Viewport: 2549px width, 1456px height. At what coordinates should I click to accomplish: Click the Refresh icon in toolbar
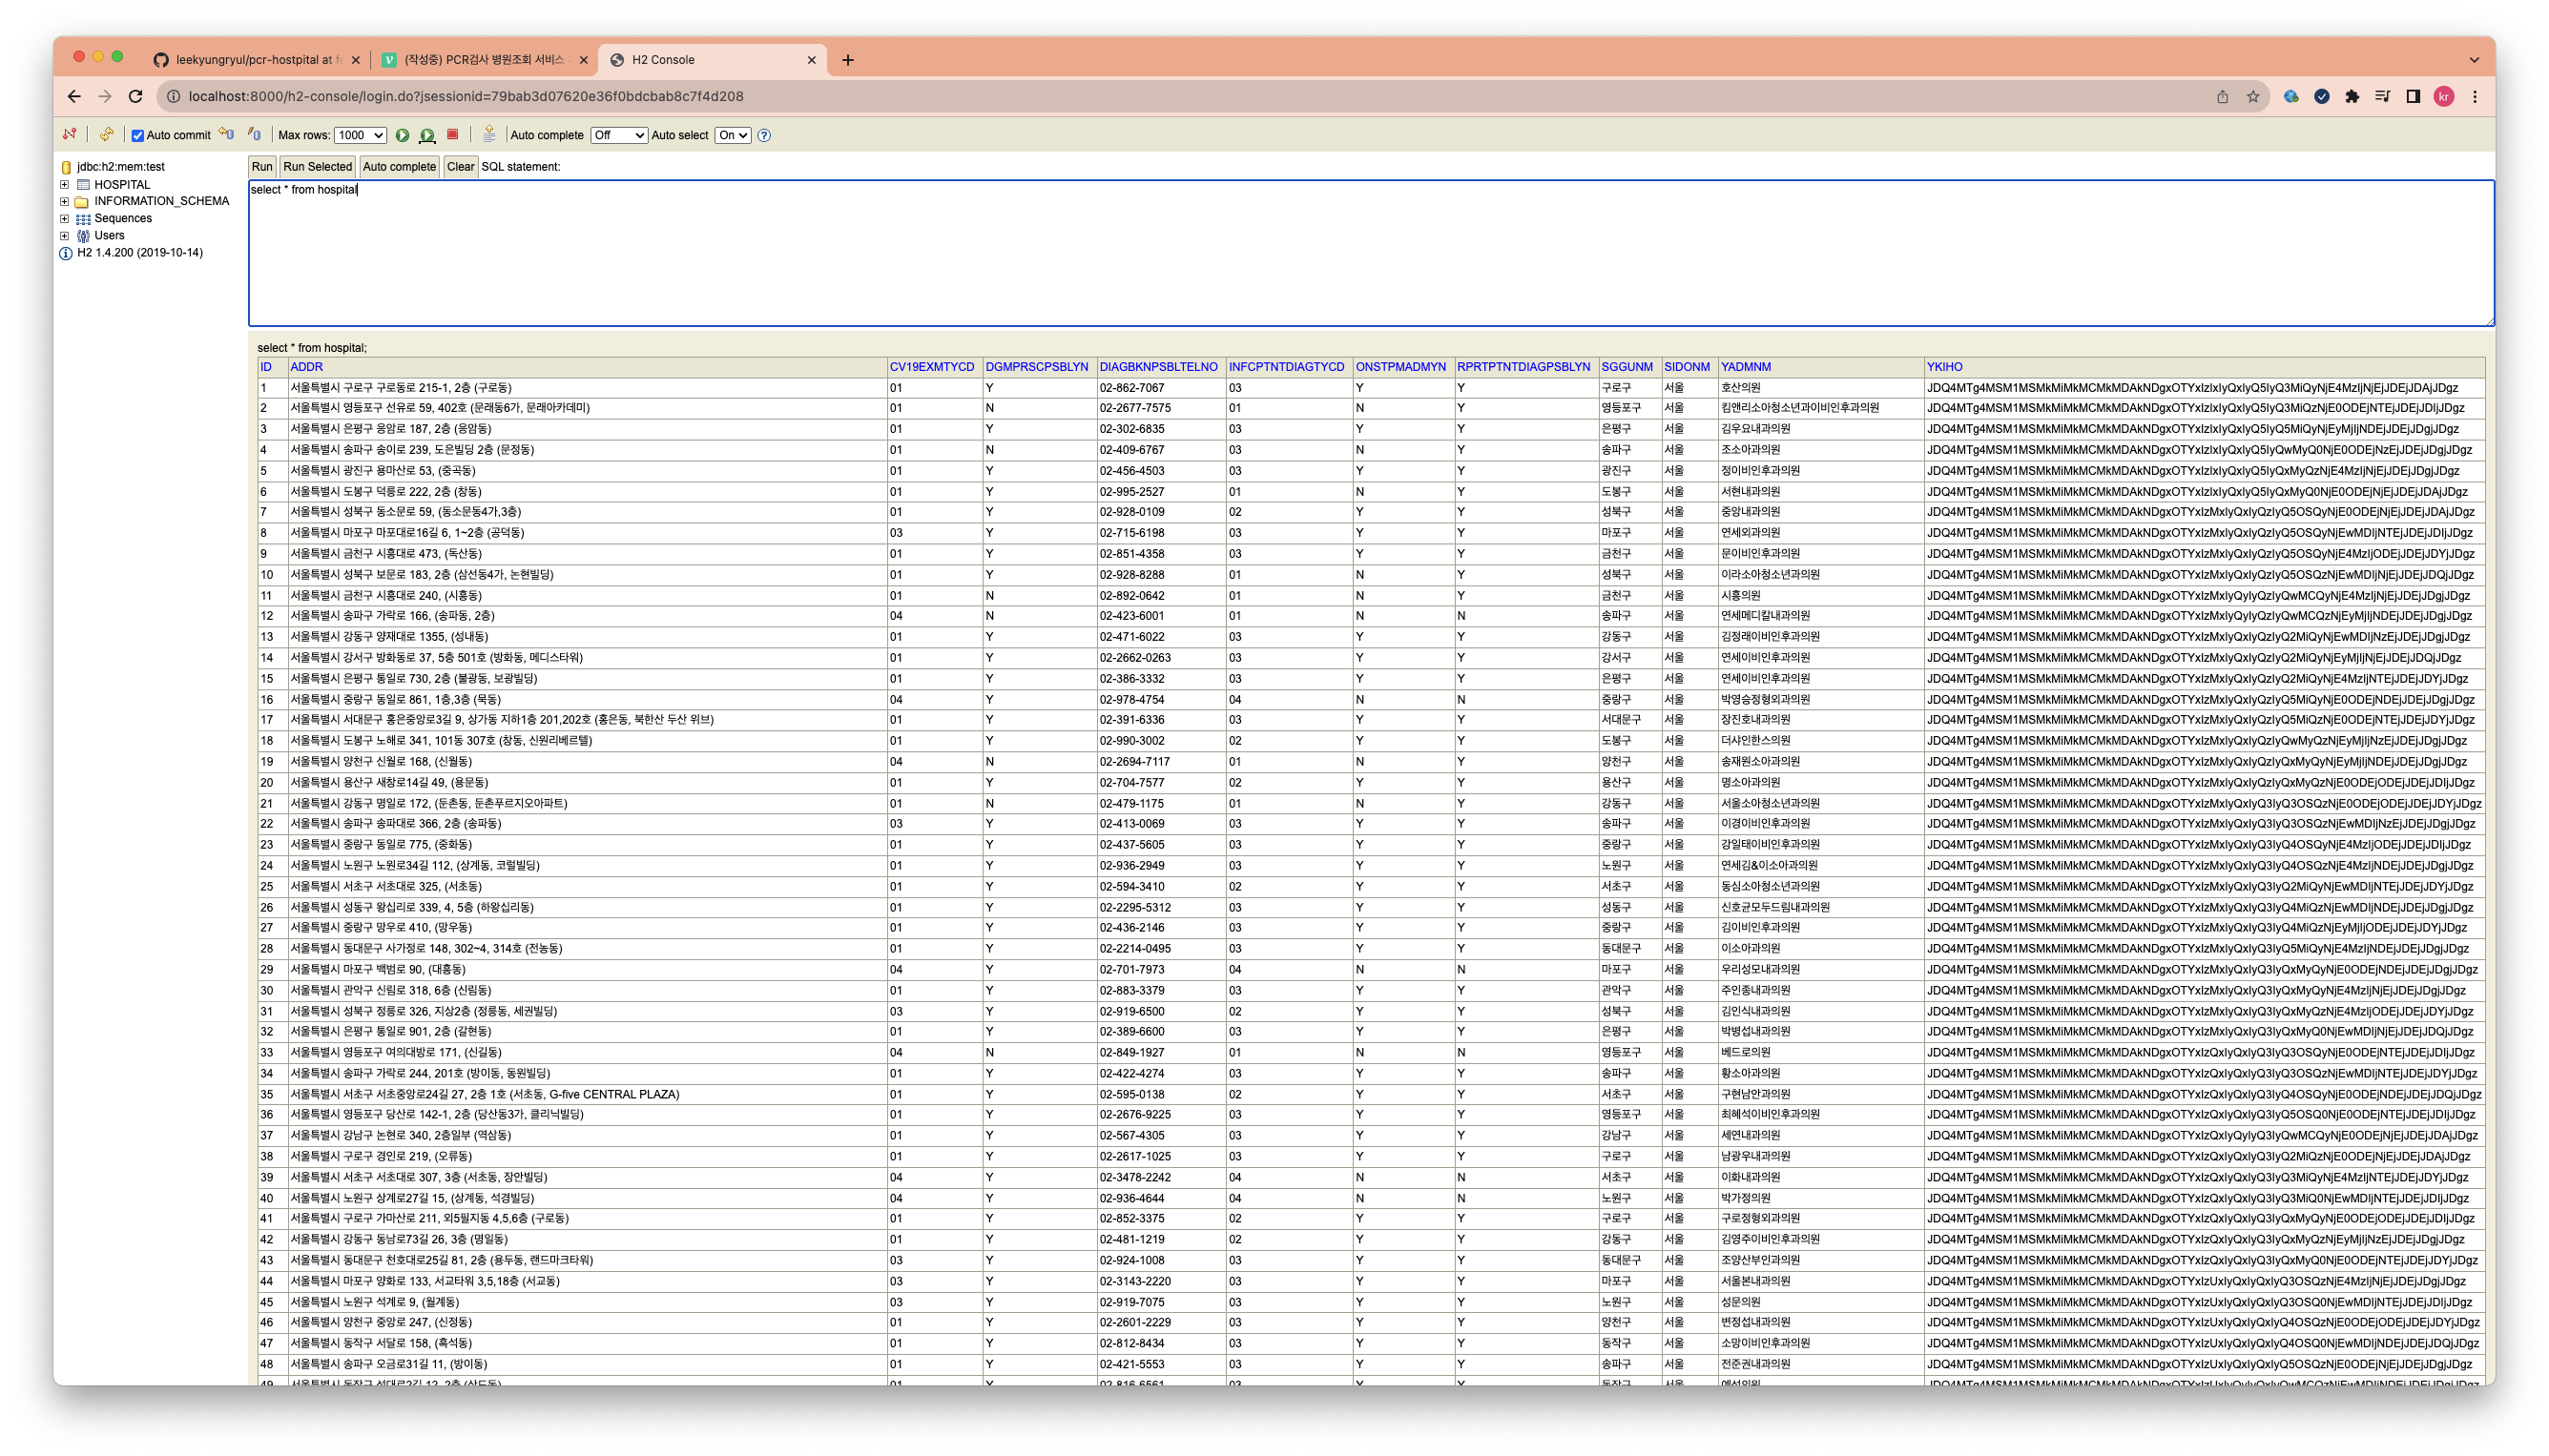point(106,134)
